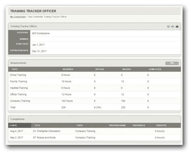
Task: Click the TOPIC column header in Completions
Action: [80, 125]
